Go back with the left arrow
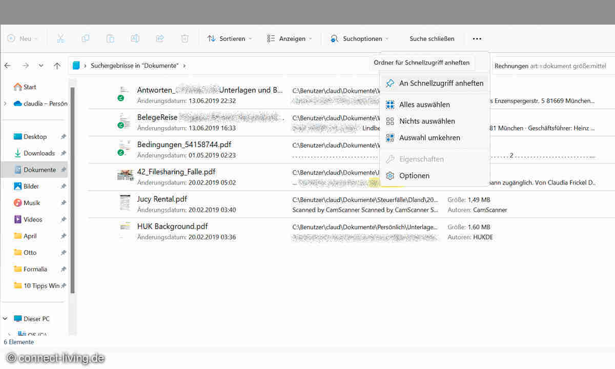This screenshot has height=369, width=615. pos(8,66)
